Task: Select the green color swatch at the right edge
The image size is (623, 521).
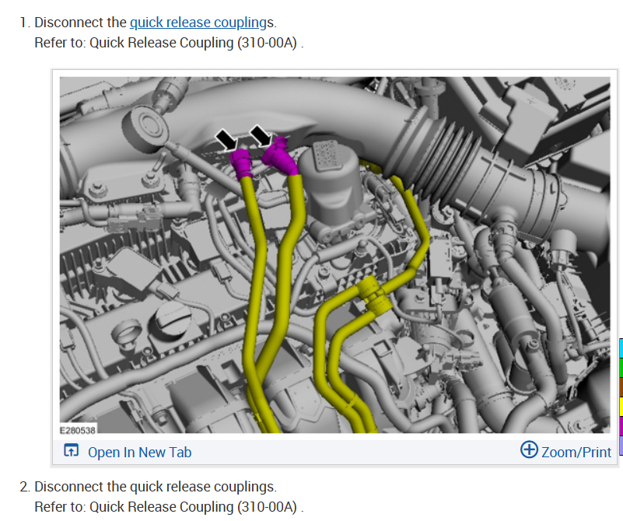Action: tap(621, 368)
